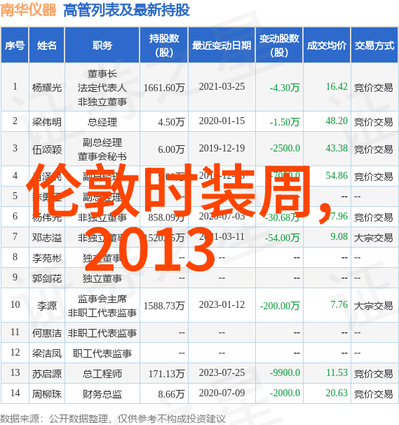Screen dimensions: 399x425
Task: Click the 成交均价 column header
Action: (x=327, y=46)
